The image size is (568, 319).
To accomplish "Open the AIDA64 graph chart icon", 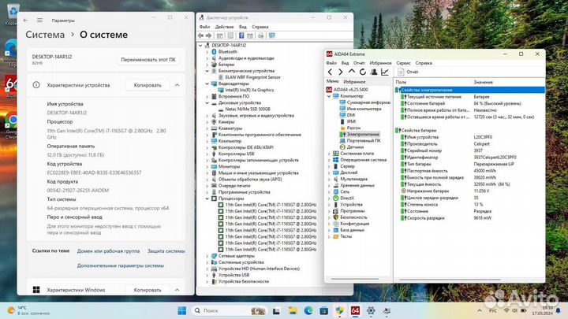I will [384, 72].
